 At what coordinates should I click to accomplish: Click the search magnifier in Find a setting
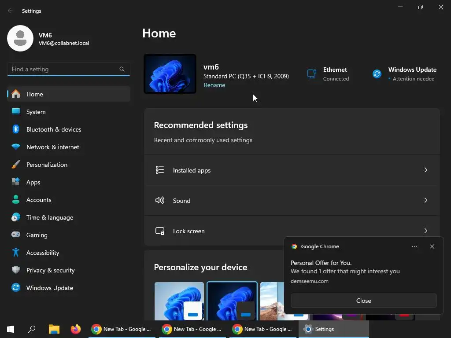tap(122, 69)
